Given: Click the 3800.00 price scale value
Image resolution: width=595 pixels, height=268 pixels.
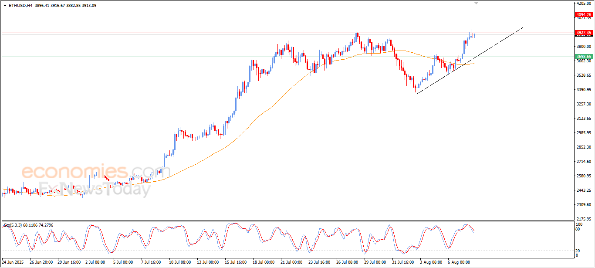Looking at the screenshot, I should [x=583, y=47].
